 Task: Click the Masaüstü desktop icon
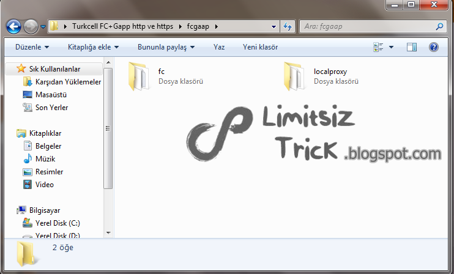tap(27, 95)
